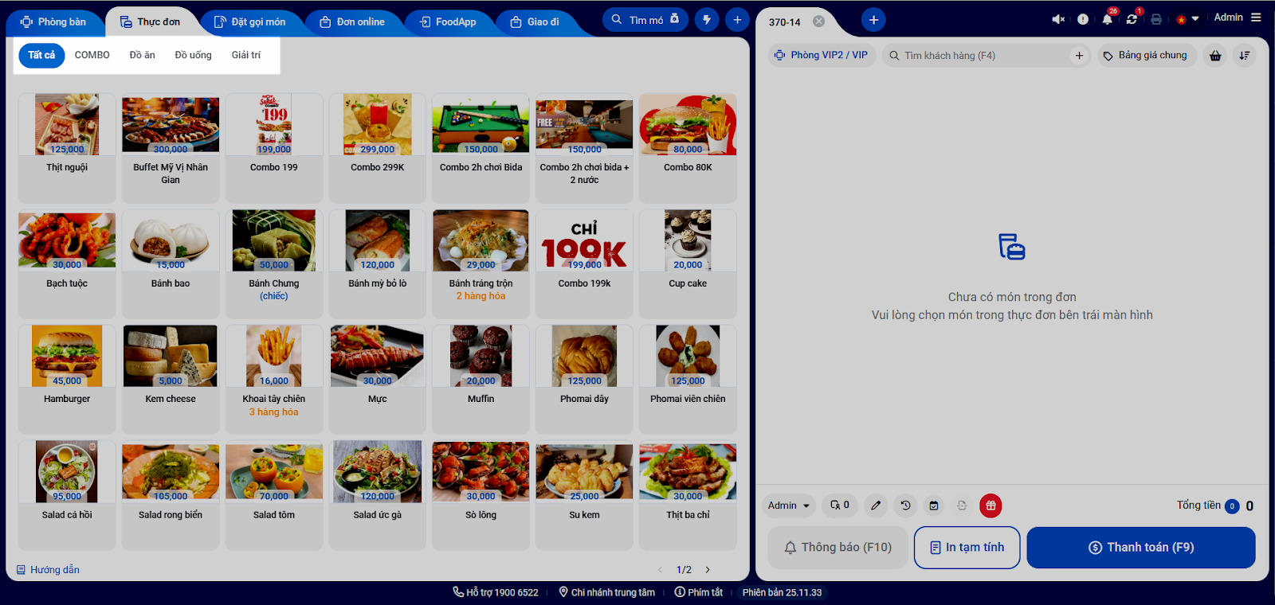Add new menu item with plus icon
Image resolution: width=1275 pixels, height=605 pixels.
tap(737, 20)
